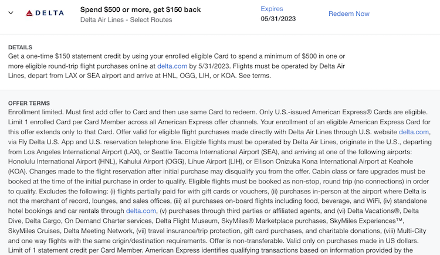Click the Redeem Now link

[x=348, y=13]
